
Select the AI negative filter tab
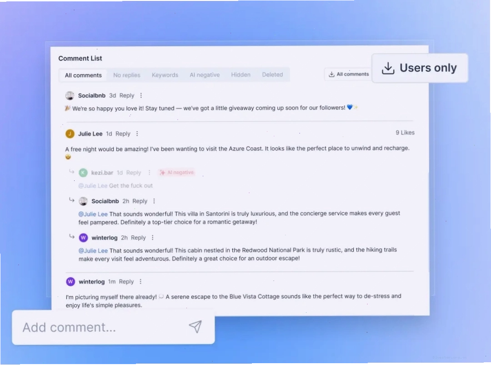tap(205, 75)
